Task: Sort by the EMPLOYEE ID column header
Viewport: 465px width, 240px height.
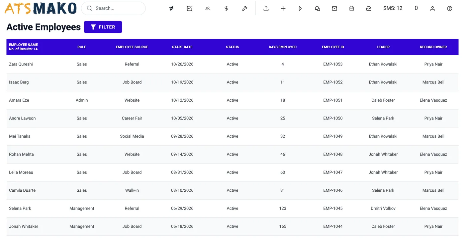Action: tap(333, 47)
